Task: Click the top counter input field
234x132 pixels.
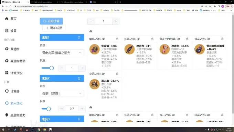Action: pyautogui.click(x=104, y=21)
